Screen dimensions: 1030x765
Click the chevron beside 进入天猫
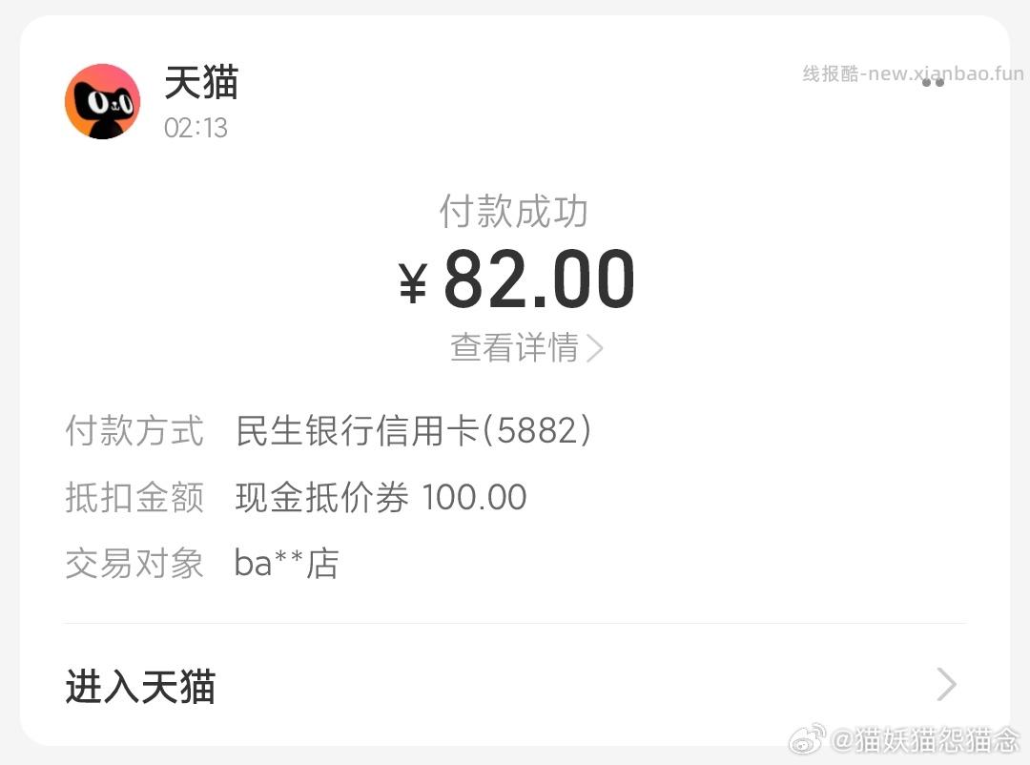[x=945, y=685]
